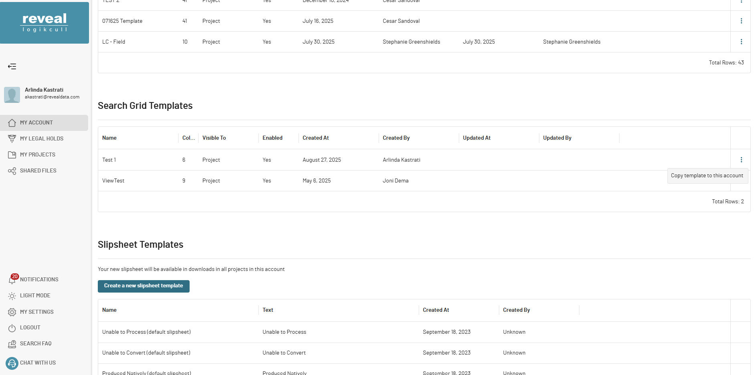The image size is (754, 375).
Task: Go to SHARED FILES menu item
Action: pyautogui.click(x=38, y=171)
